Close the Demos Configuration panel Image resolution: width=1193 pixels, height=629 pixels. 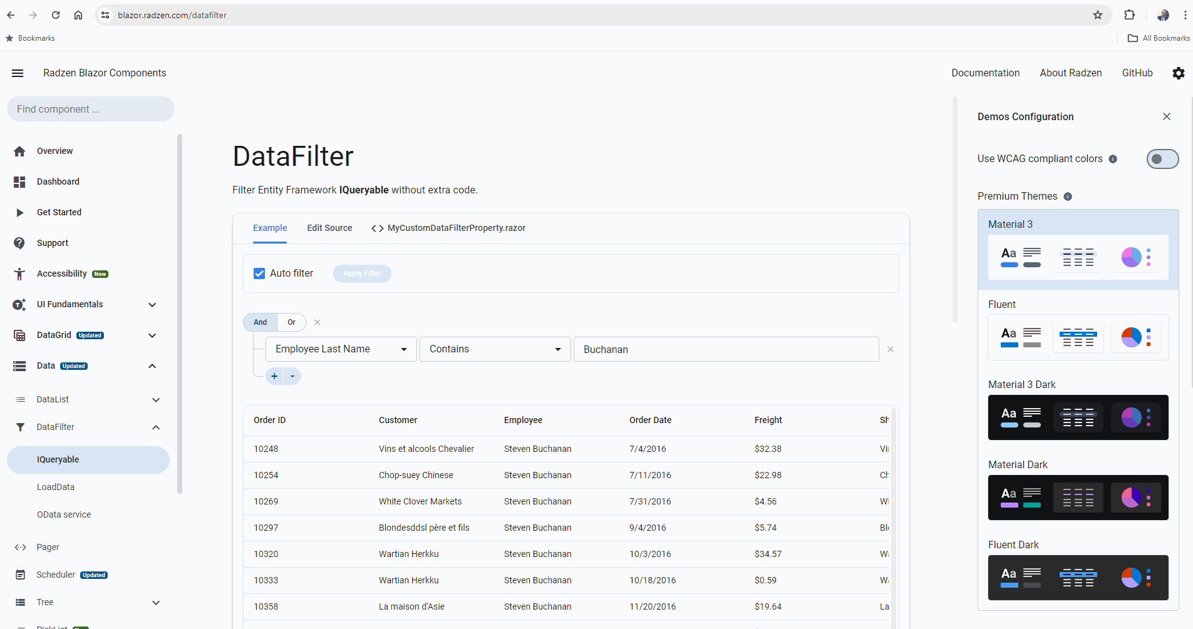1167,116
